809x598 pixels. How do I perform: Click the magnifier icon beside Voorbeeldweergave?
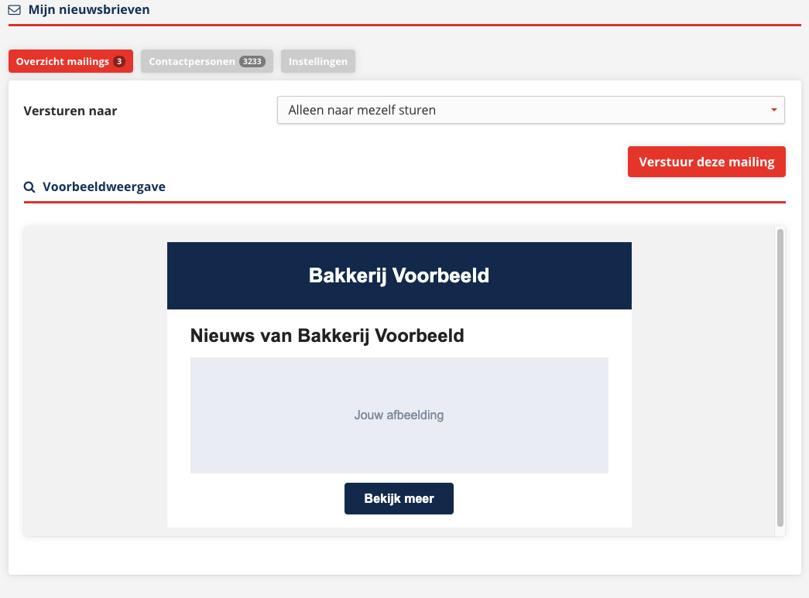(29, 186)
